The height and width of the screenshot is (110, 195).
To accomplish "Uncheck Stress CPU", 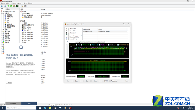I will coord(69,29).
